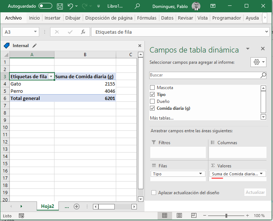Image resolution: width=273 pixels, height=221 pixels.
Task: Click the magnifier icon in Buscar box
Action: (x=263, y=75)
